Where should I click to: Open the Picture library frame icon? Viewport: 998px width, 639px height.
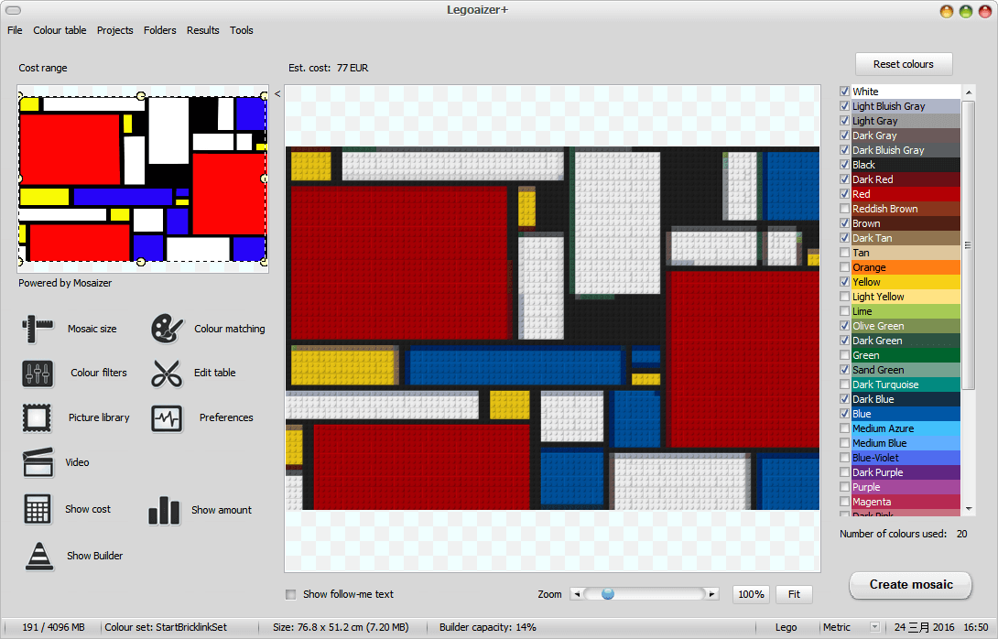tap(37, 418)
